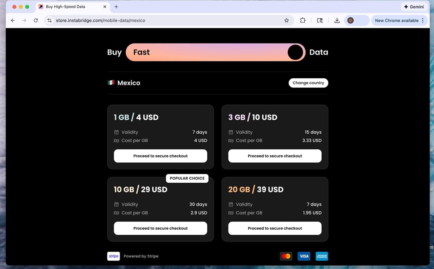Click the 2.9 USD cost per GB value
Viewport: 434px width, 269px height.
199,213
